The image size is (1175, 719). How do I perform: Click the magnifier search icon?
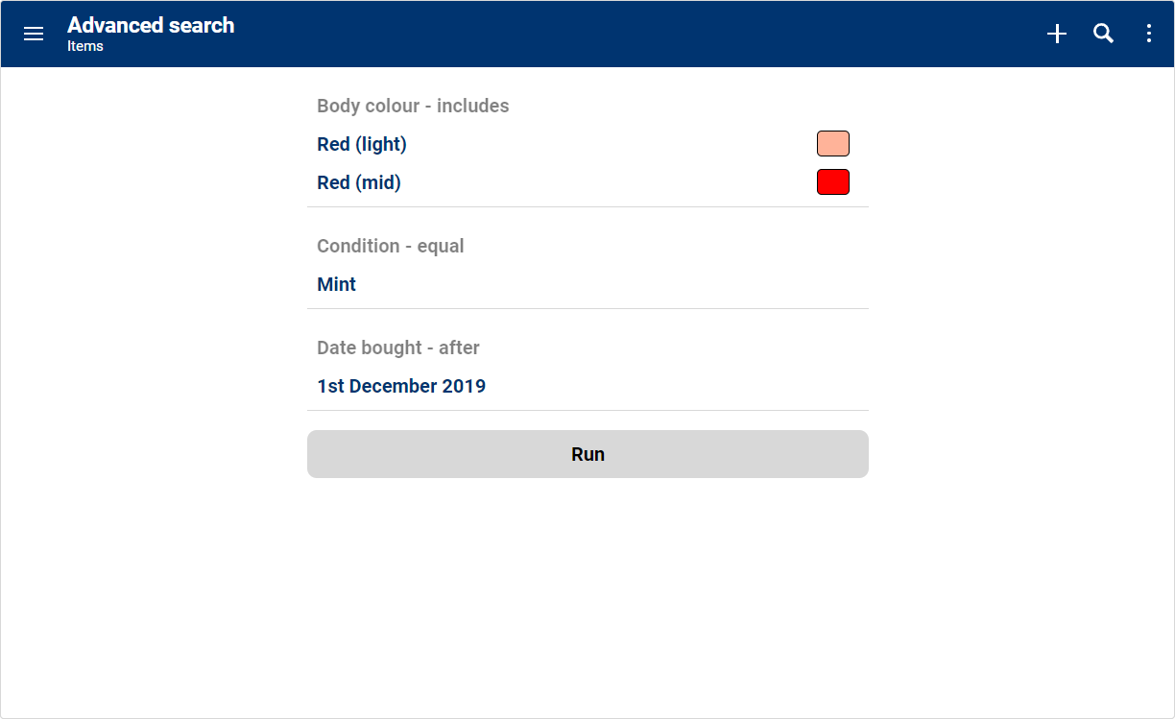click(1104, 35)
